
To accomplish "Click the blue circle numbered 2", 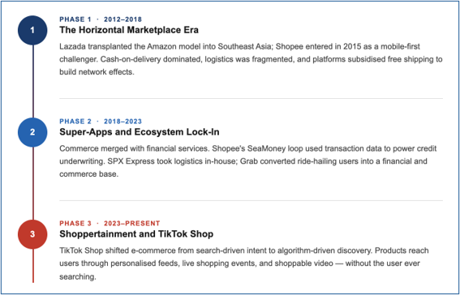I will pyautogui.click(x=32, y=132).
